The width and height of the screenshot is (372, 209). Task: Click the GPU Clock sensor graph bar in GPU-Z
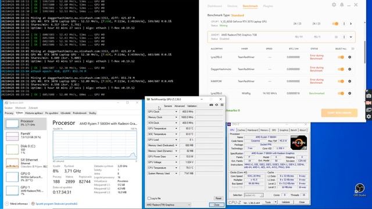point(209,111)
